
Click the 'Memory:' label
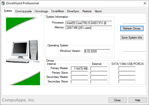point(60,27)
